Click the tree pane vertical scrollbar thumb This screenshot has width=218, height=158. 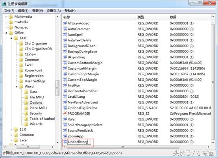57,88
